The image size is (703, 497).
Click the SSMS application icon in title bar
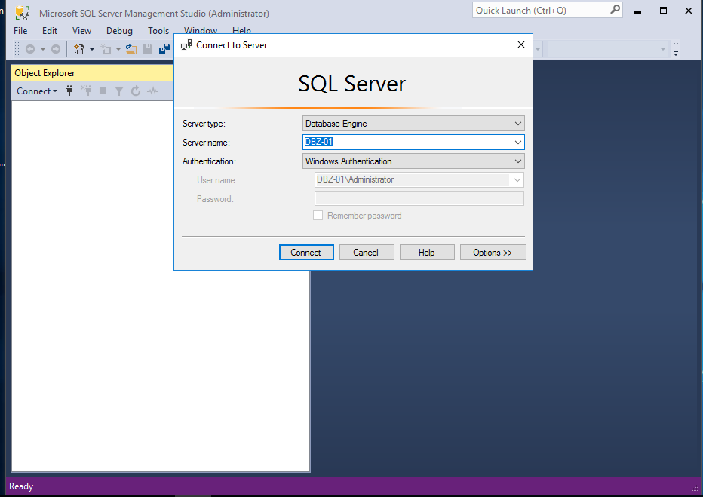22,13
